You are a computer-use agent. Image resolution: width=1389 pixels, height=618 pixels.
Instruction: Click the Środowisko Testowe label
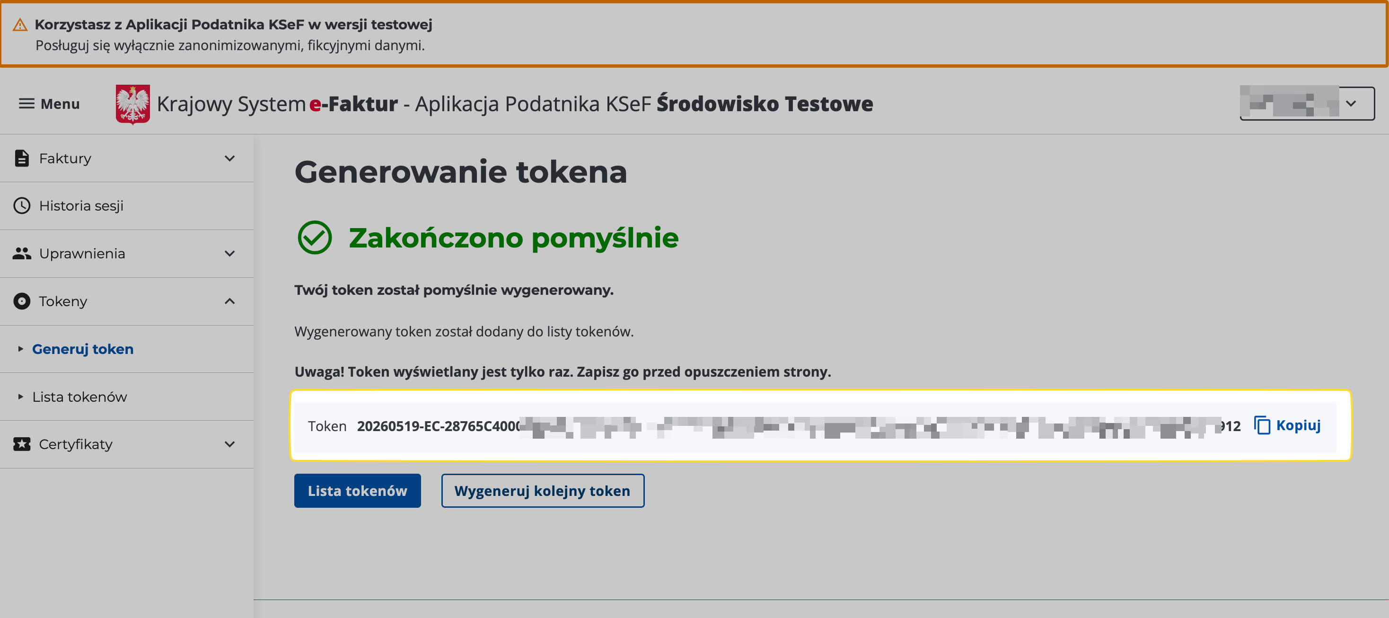tap(764, 104)
